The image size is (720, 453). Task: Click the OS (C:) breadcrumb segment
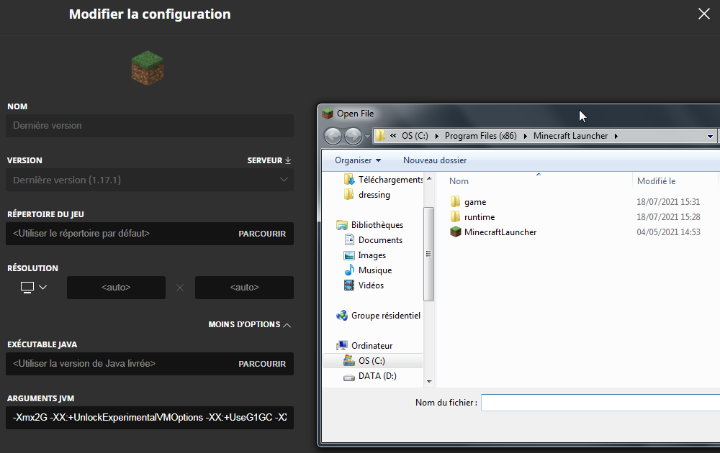pos(415,136)
